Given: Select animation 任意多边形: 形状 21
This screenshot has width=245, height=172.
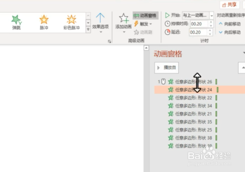Looking at the screenshot, I should pyautogui.click(x=200, y=114).
